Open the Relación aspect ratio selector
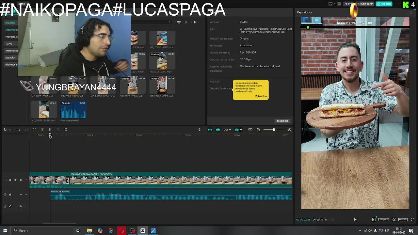The width and height of the screenshot is (418, 235). 403,220
